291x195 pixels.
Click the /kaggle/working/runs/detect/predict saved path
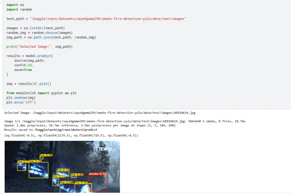tap(66, 130)
